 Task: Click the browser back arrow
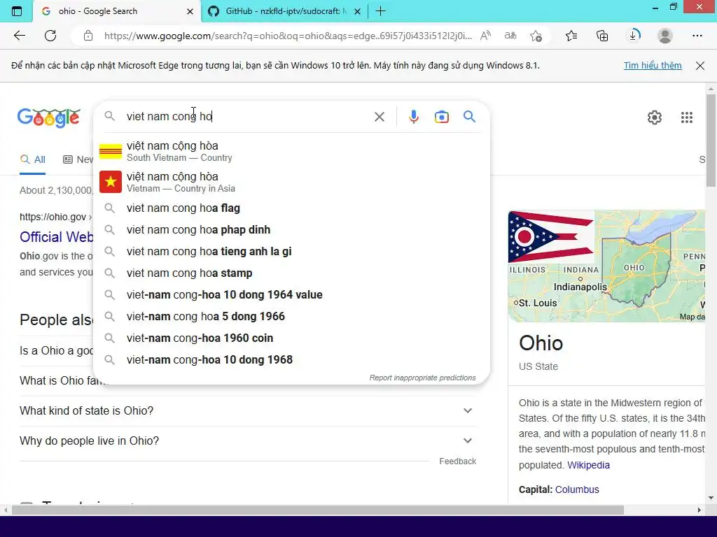pos(19,36)
